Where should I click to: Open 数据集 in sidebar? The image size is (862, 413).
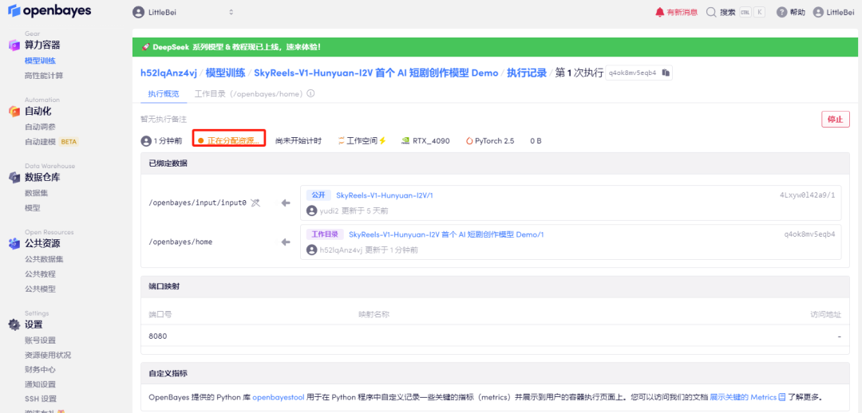[x=36, y=193]
